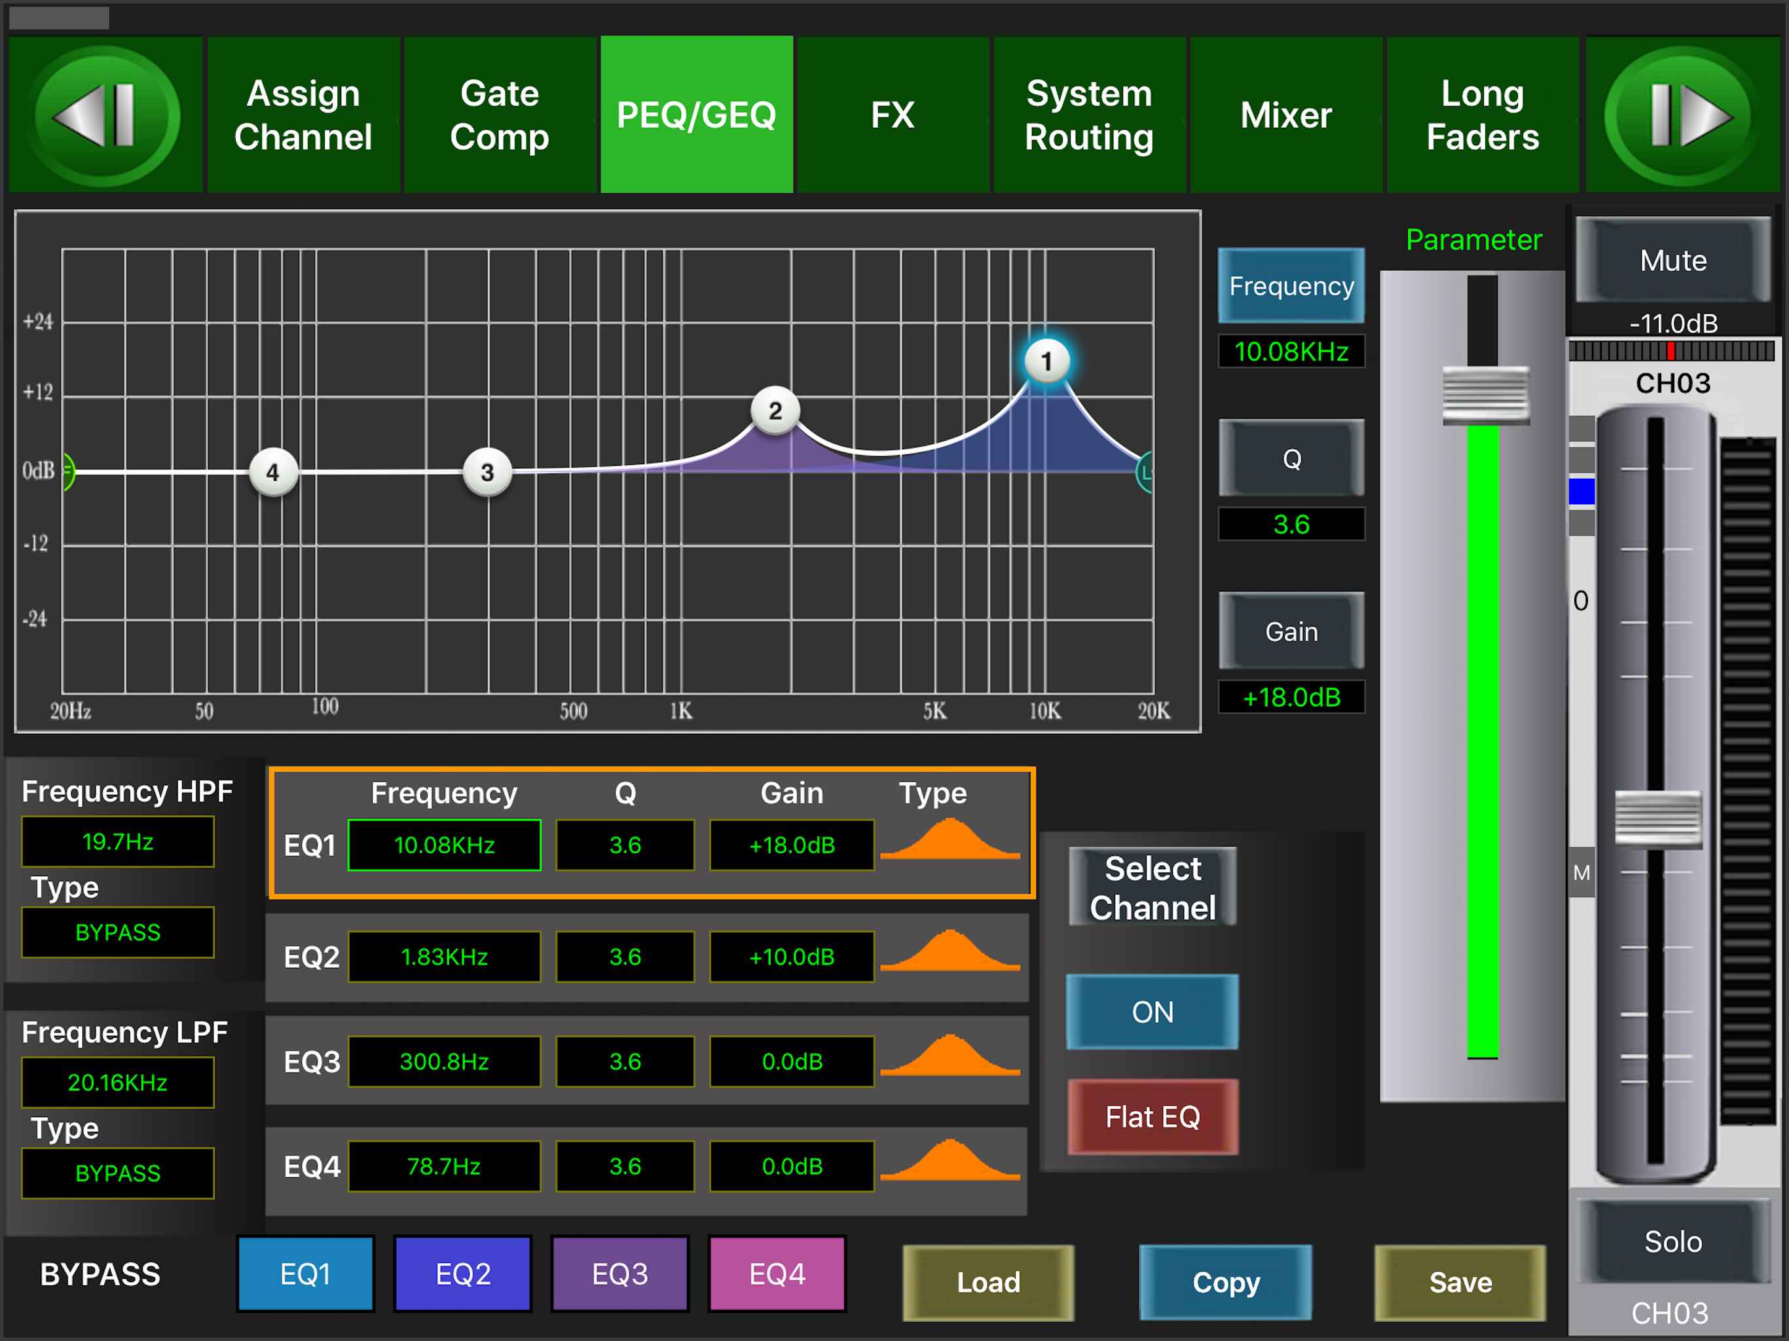1789x1341 pixels.
Task: Click the pan indicator above CH03
Action: point(1671,351)
